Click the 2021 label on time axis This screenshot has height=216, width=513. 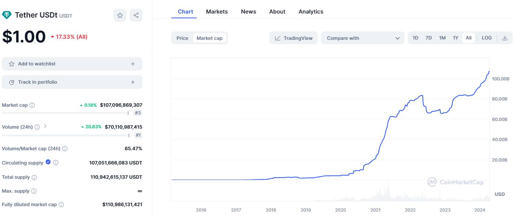(x=375, y=210)
